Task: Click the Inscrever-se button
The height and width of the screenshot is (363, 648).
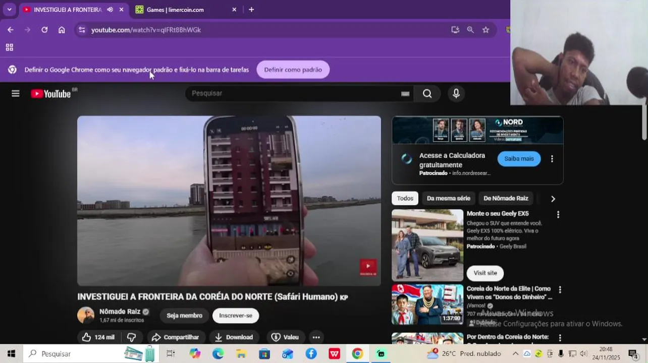Action: point(236,316)
